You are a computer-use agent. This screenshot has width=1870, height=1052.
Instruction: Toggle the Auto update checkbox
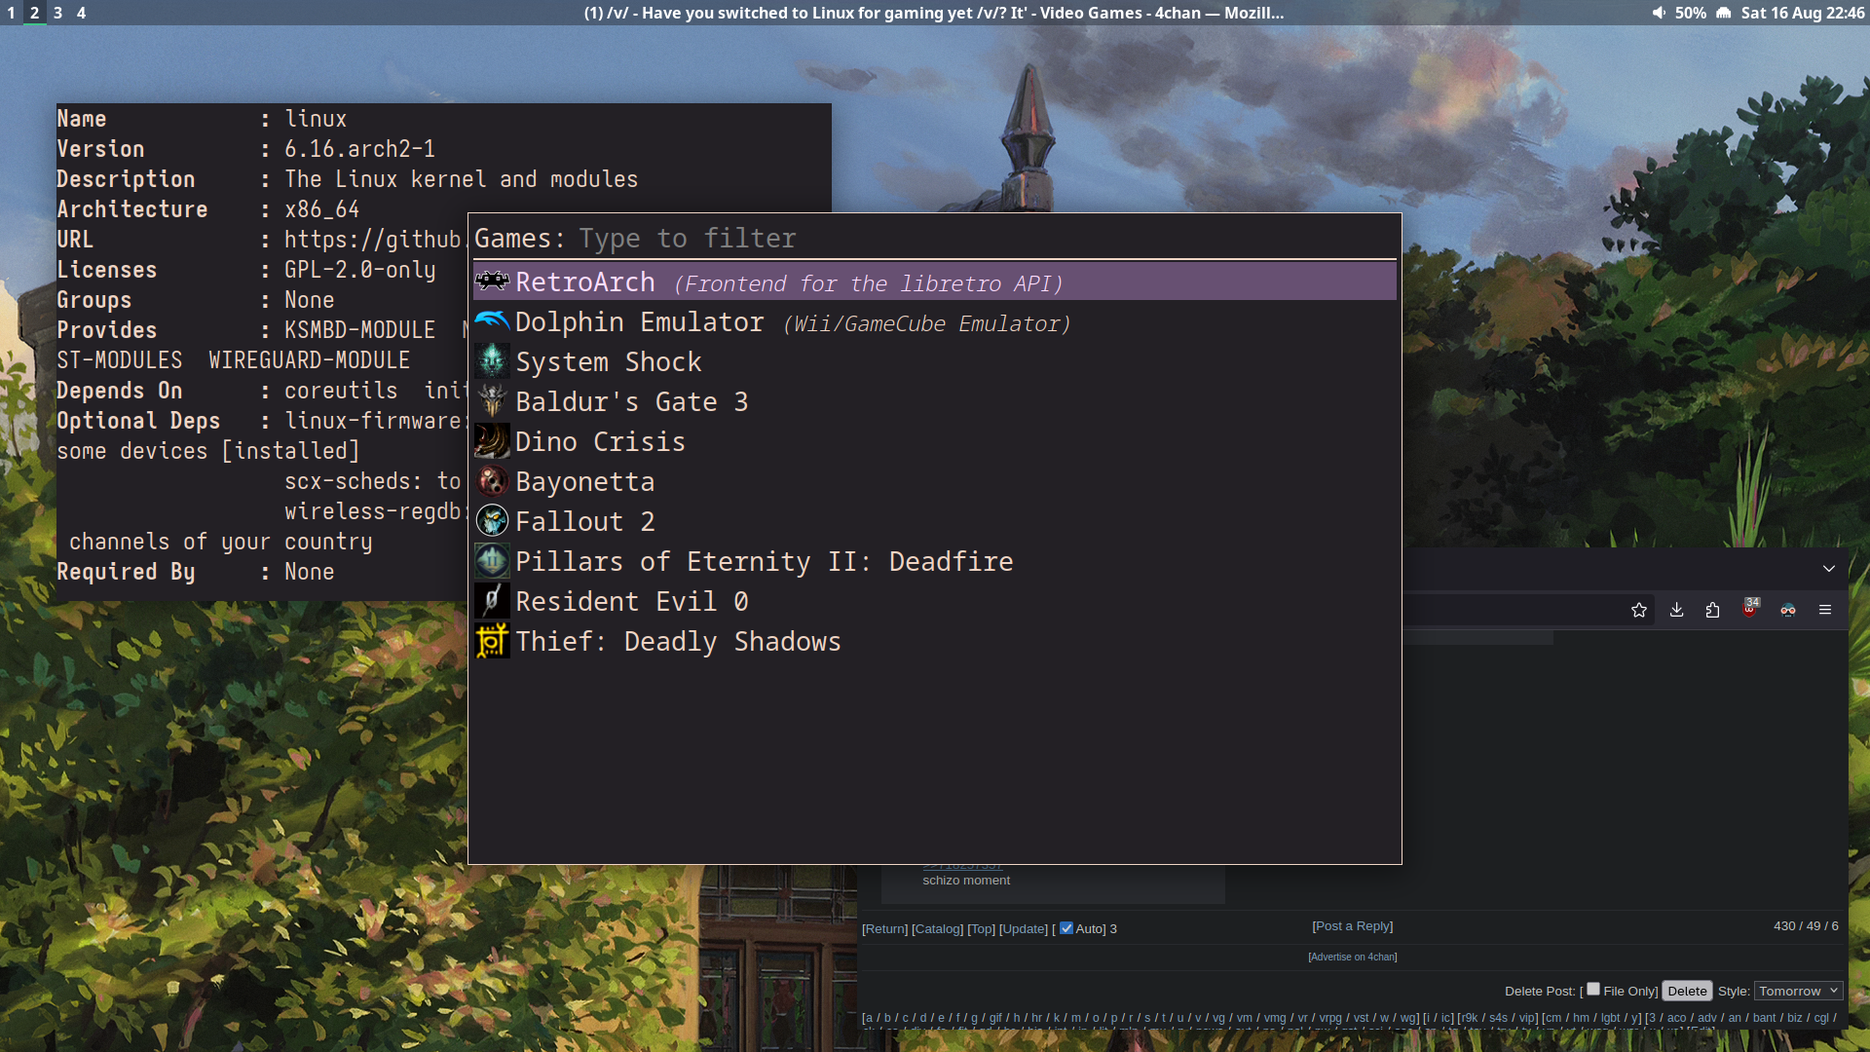tap(1066, 927)
